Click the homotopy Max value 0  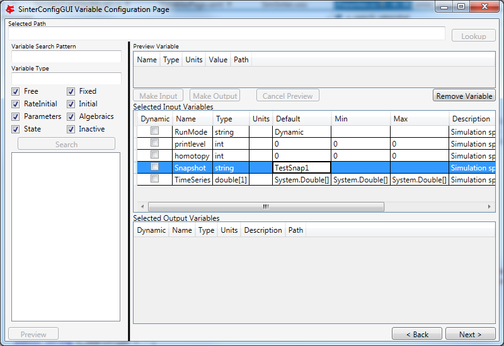tap(420, 155)
